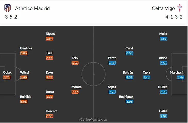Open the Atletico Madrid team link
Viewport: 188px width, 123px height.
(x=32, y=8)
